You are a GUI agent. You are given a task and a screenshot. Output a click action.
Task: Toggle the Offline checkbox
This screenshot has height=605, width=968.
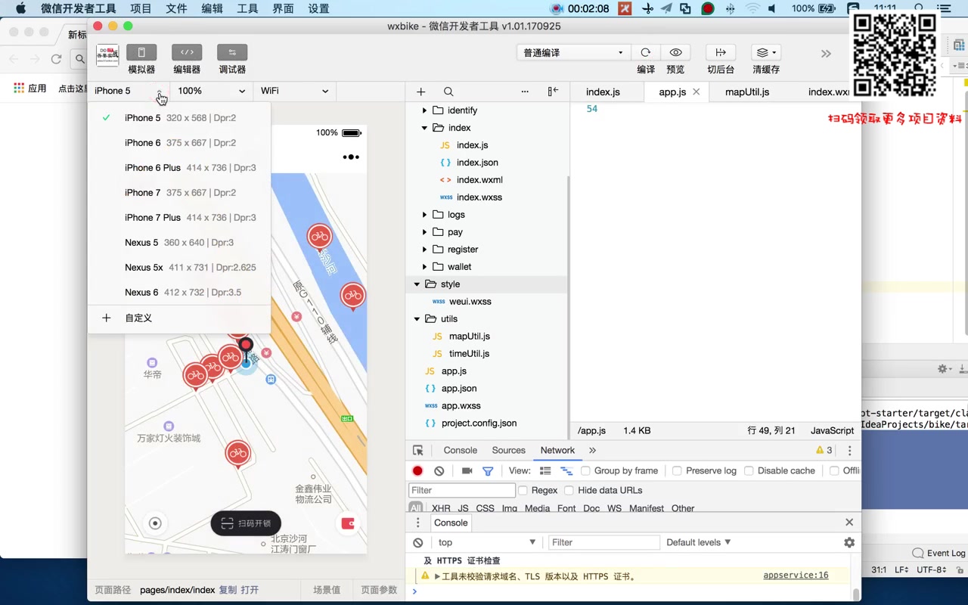pyautogui.click(x=834, y=470)
